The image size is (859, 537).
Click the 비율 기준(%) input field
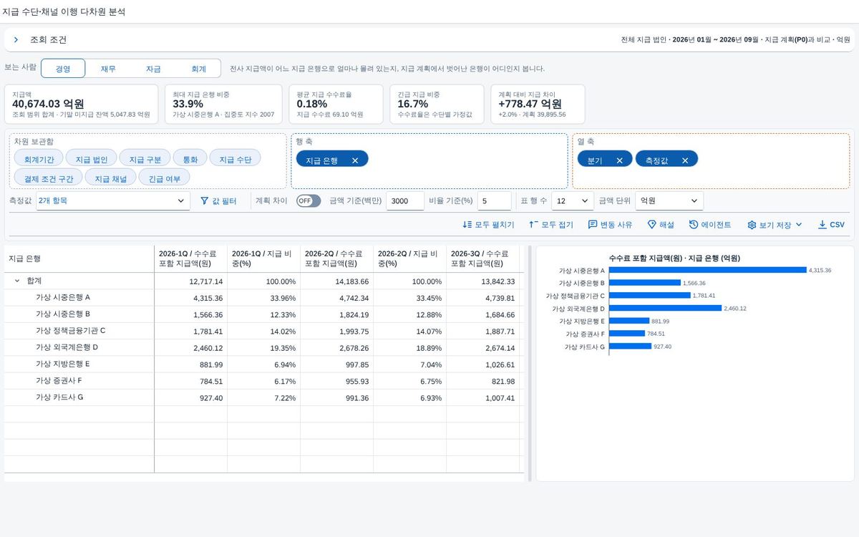[x=494, y=201]
